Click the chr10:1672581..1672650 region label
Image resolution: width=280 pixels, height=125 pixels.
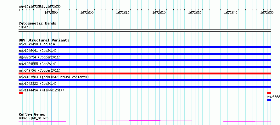pos(40,7)
